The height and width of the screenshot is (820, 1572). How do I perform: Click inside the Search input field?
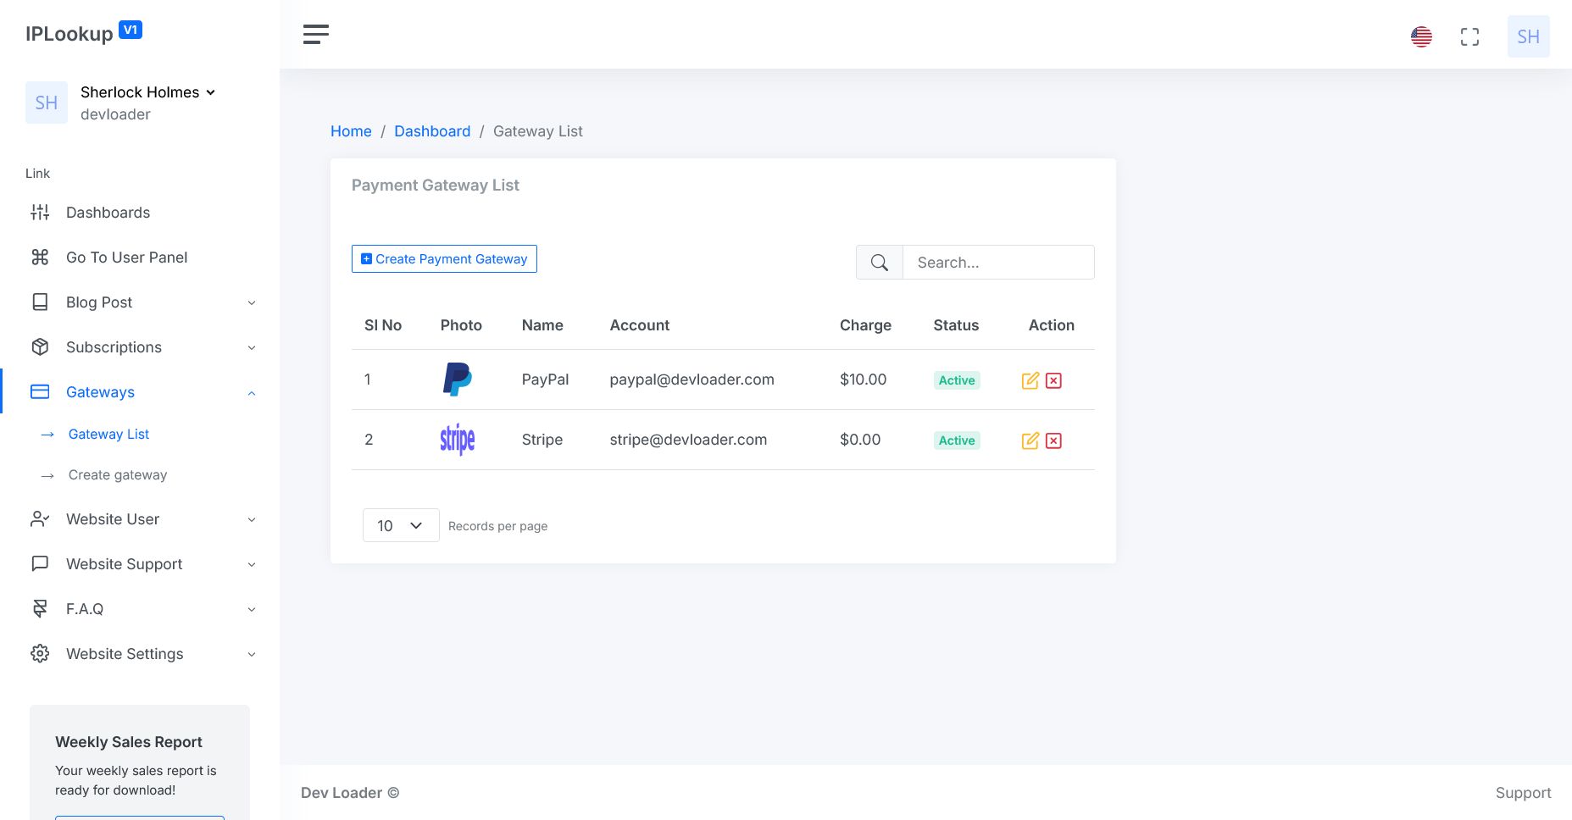997,263
